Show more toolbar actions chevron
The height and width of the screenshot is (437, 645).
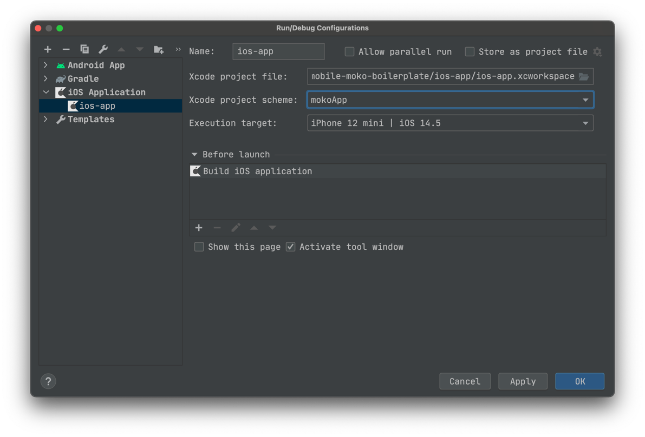178,49
